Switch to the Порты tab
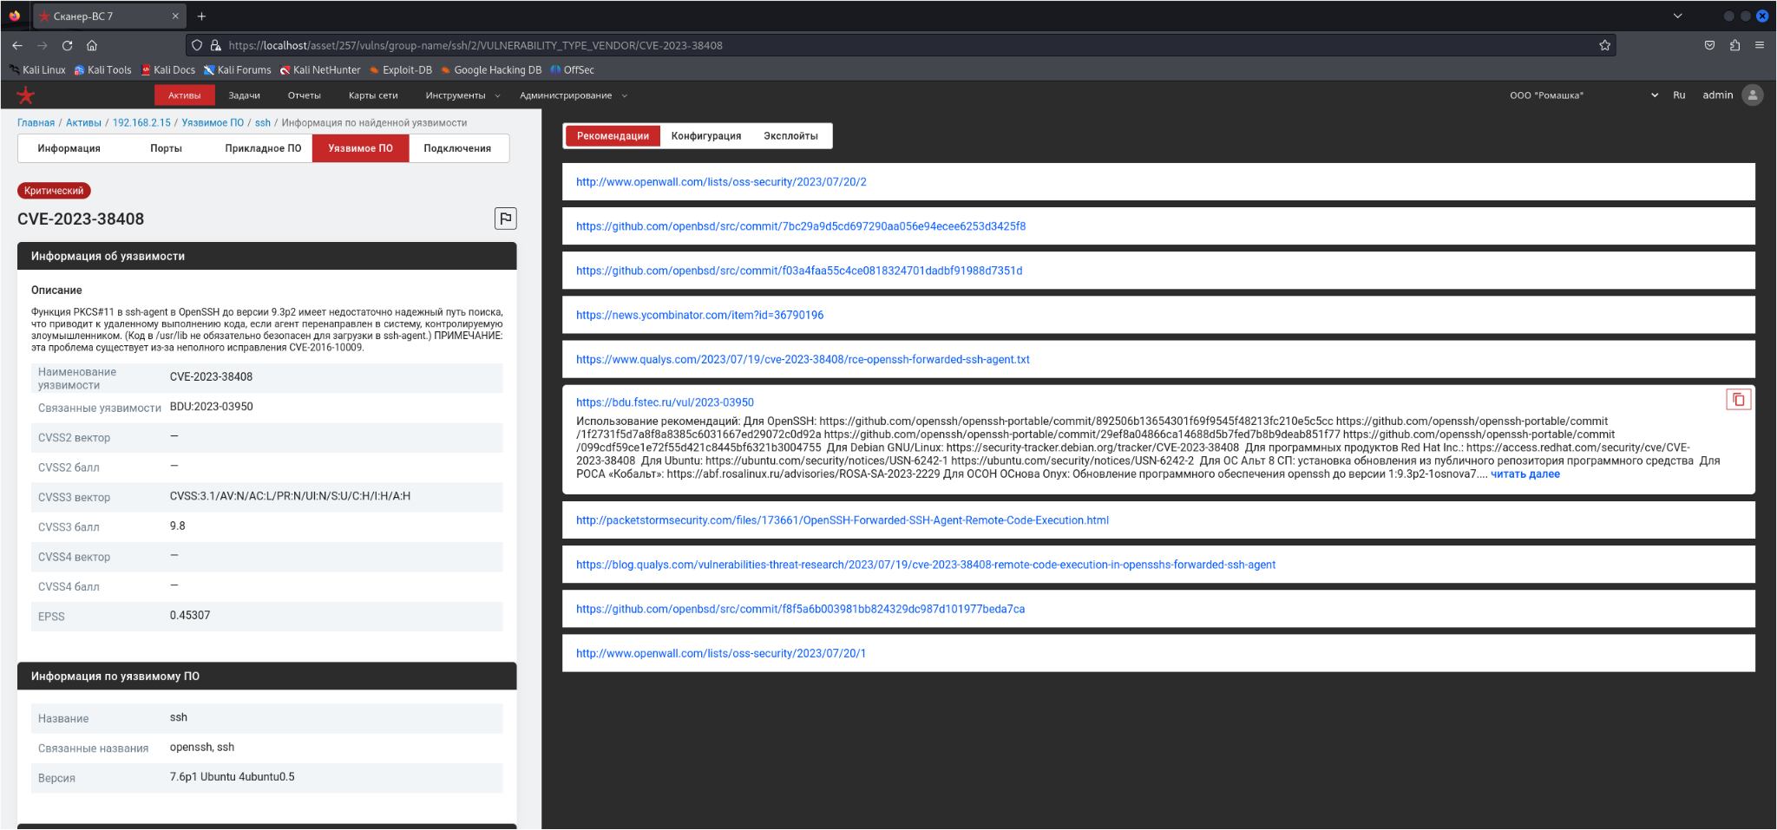Viewport: 1777px width, 830px height. click(x=166, y=148)
